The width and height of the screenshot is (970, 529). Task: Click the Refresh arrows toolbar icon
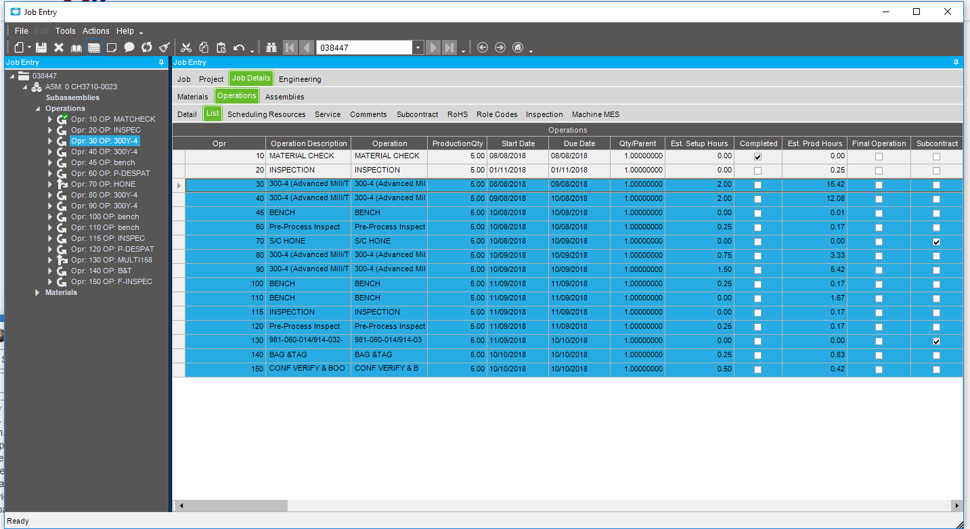[147, 47]
